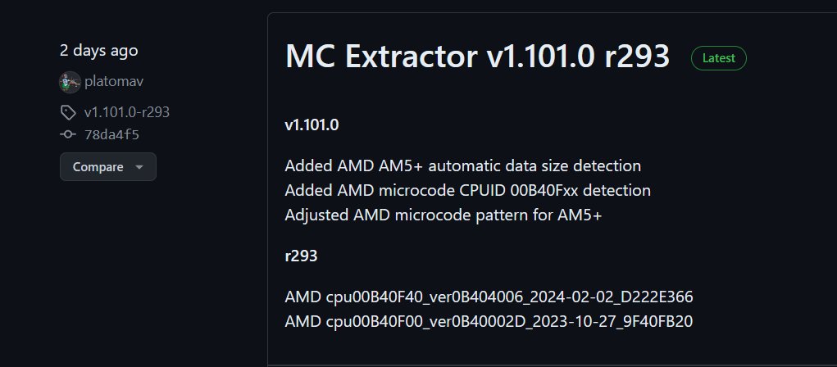Click the bold r293 heading
Viewport: 837px width, 367px height.
pyautogui.click(x=301, y=256)
